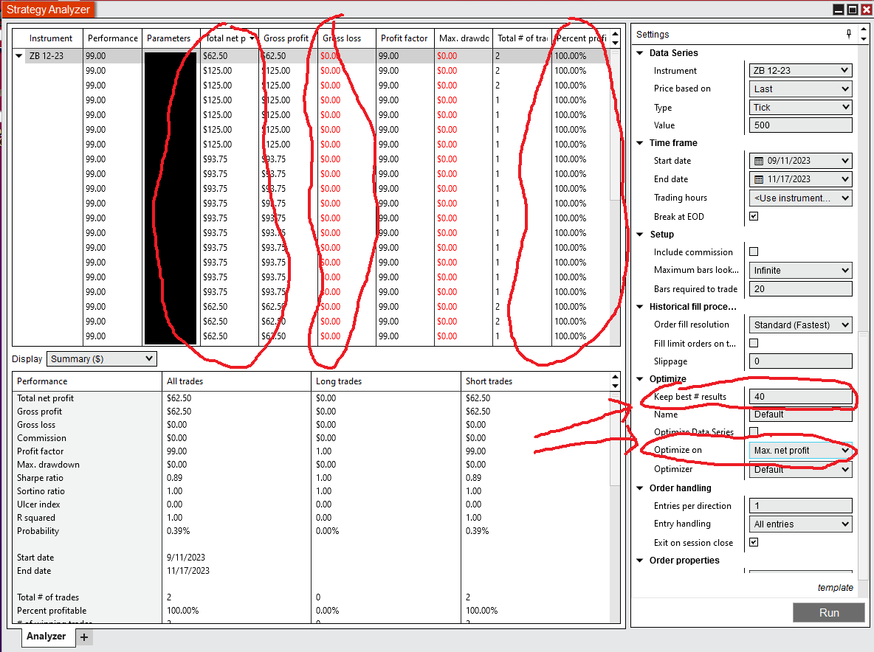This screenshot has width=874, height=652.
Task: Sort by Max. drawdown column header
Action: coord(464,38)
